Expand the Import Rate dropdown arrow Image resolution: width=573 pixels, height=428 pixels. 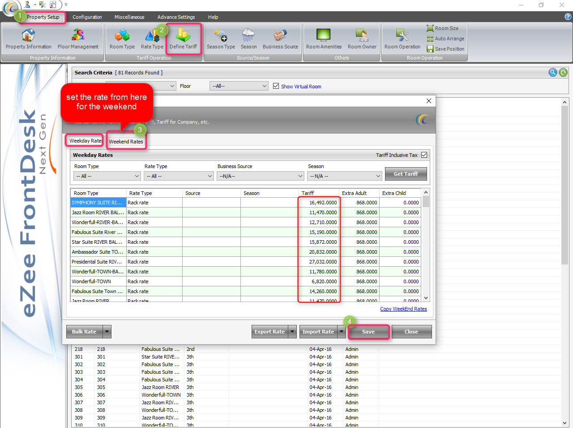342,332
